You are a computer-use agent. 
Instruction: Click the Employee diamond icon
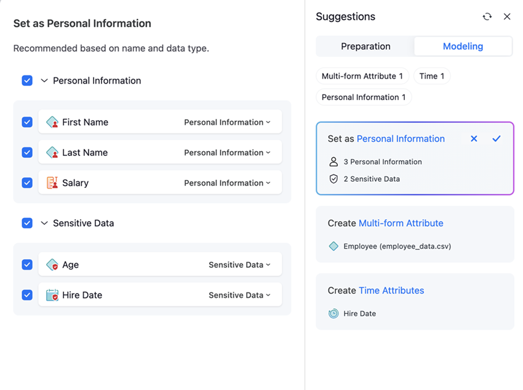(333, 246)
